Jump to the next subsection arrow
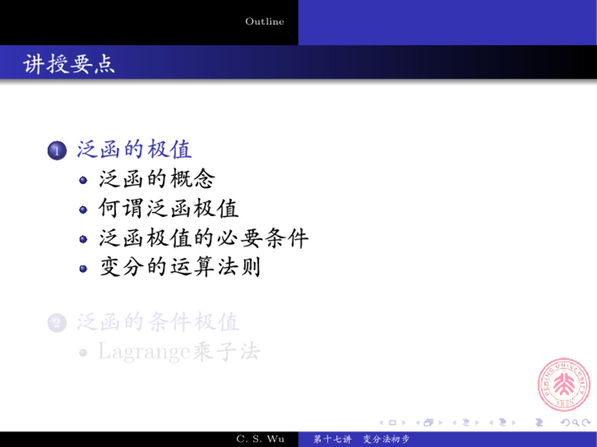 [477, 423]
